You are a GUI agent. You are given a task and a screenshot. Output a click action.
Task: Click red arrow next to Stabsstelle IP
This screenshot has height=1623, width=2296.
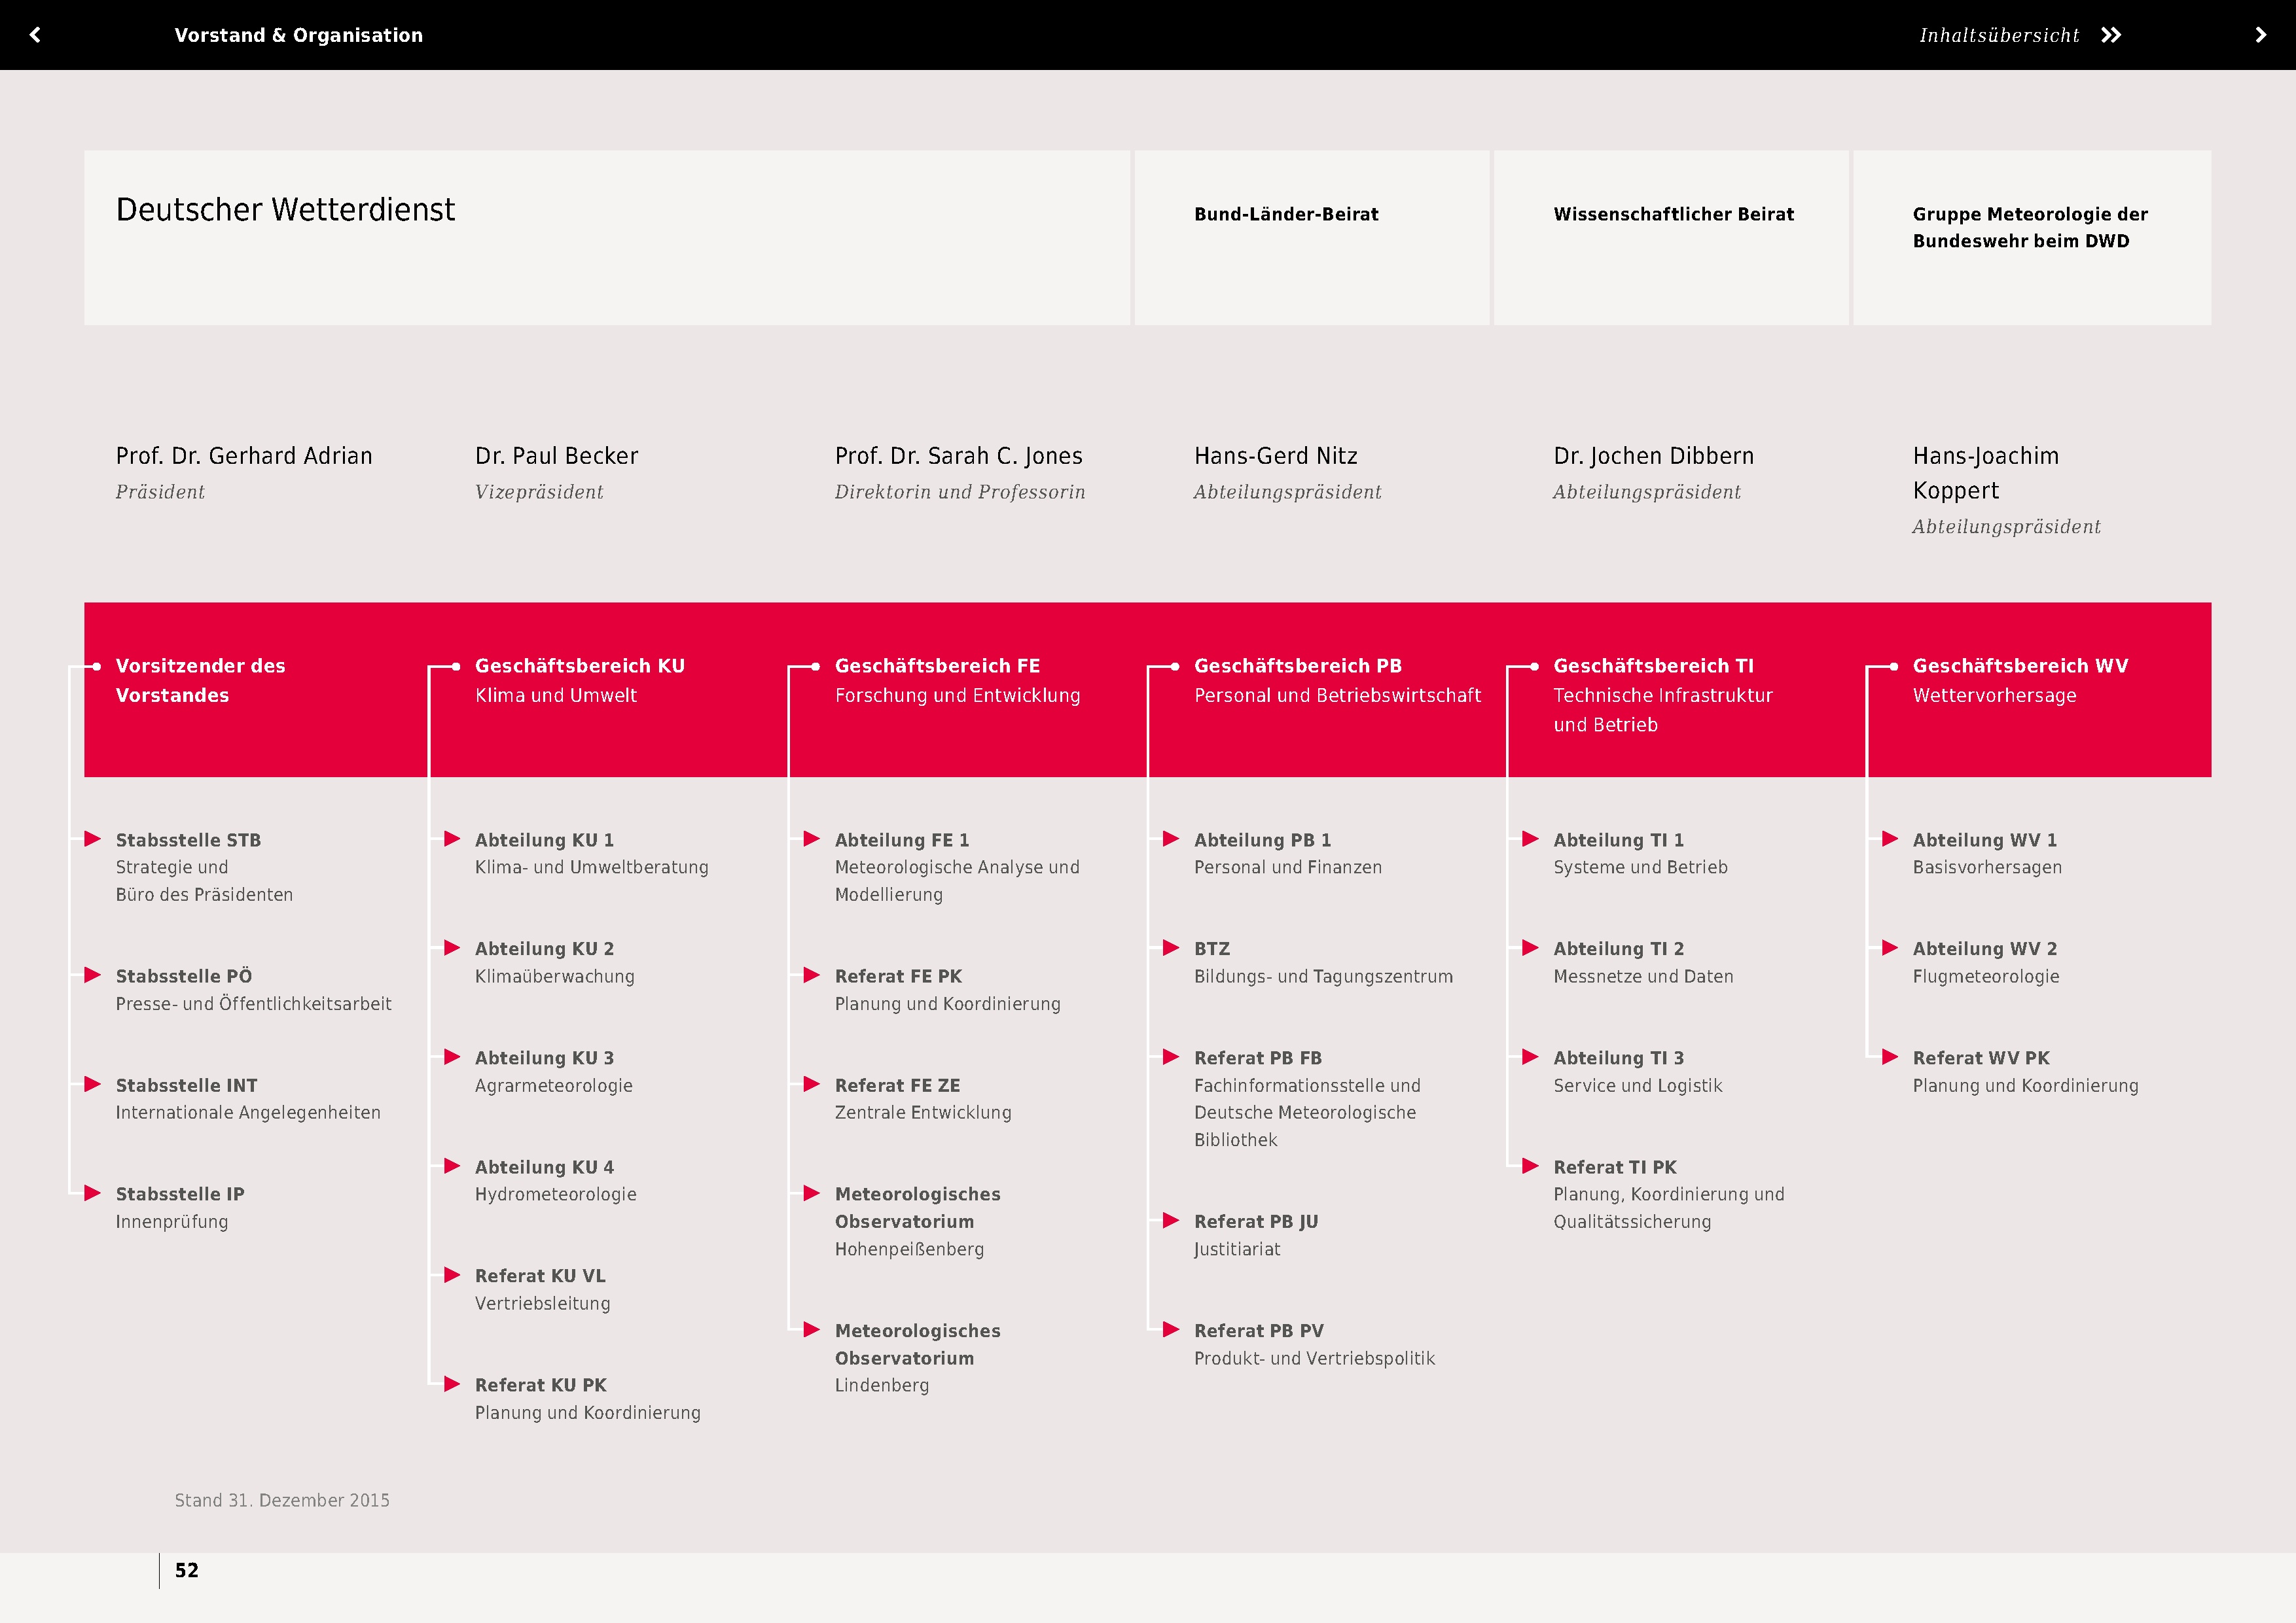click(93, 1193)
